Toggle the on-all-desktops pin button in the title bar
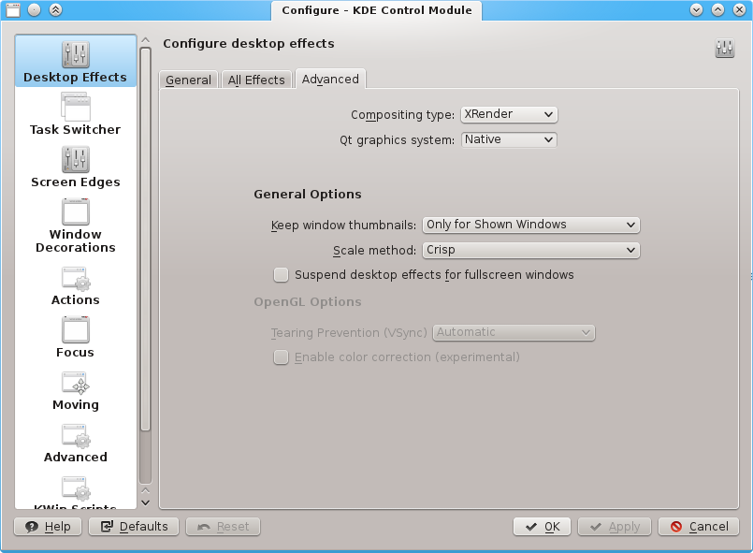The height and width of the screenshot is (553, 753). [x=34, y=9]
